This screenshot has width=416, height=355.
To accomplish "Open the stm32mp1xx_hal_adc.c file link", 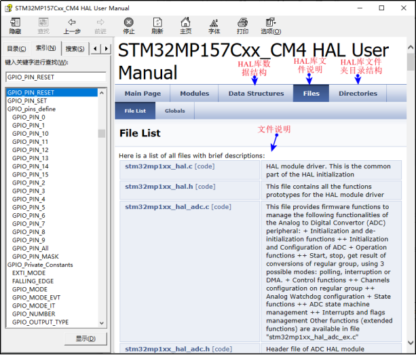I will [167, 206].
